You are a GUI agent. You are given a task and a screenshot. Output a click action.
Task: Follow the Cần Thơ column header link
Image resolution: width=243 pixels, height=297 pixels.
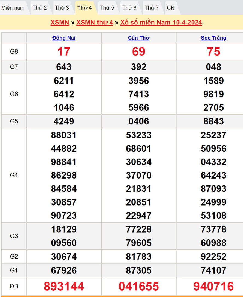click(139, 38)
